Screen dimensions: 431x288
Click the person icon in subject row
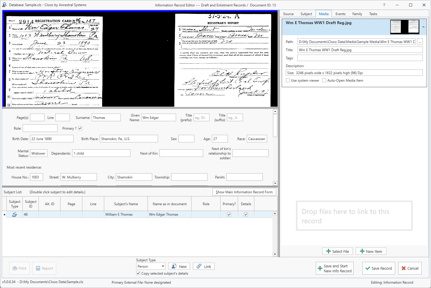tap(14, 214)
